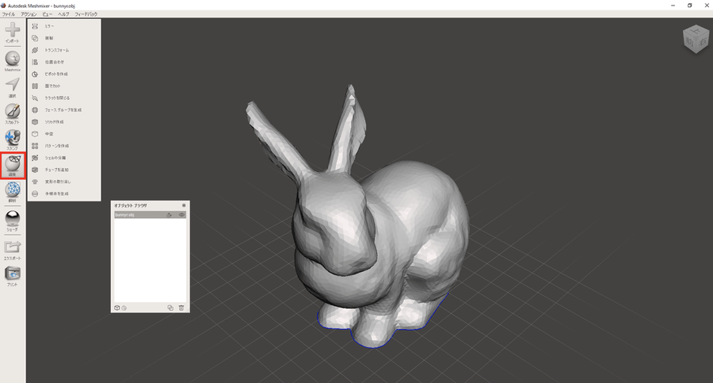Choose Mirror (ミラー) from the Edit list
Image resolution: width=713 pixels, height=383 pixels.
click(x=49, y=26)
